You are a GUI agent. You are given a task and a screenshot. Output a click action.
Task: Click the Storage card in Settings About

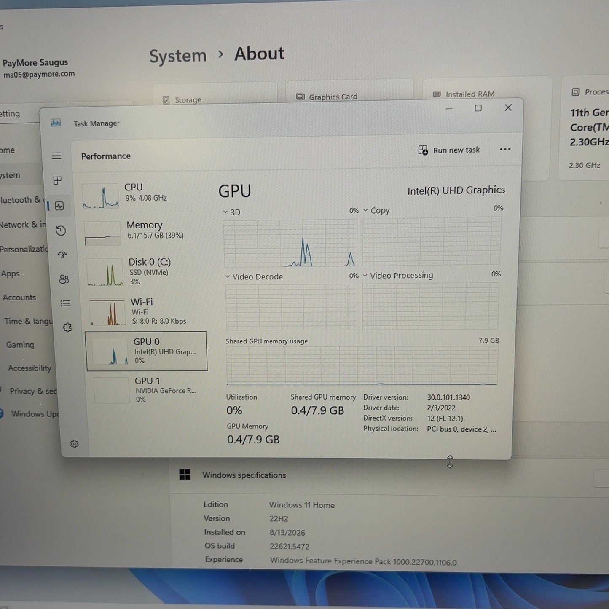[215, 94]
